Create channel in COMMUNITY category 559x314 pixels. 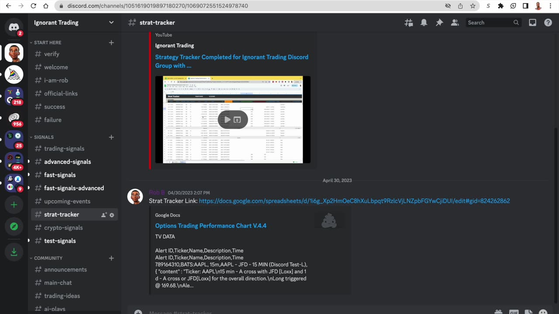coord(111,258)
